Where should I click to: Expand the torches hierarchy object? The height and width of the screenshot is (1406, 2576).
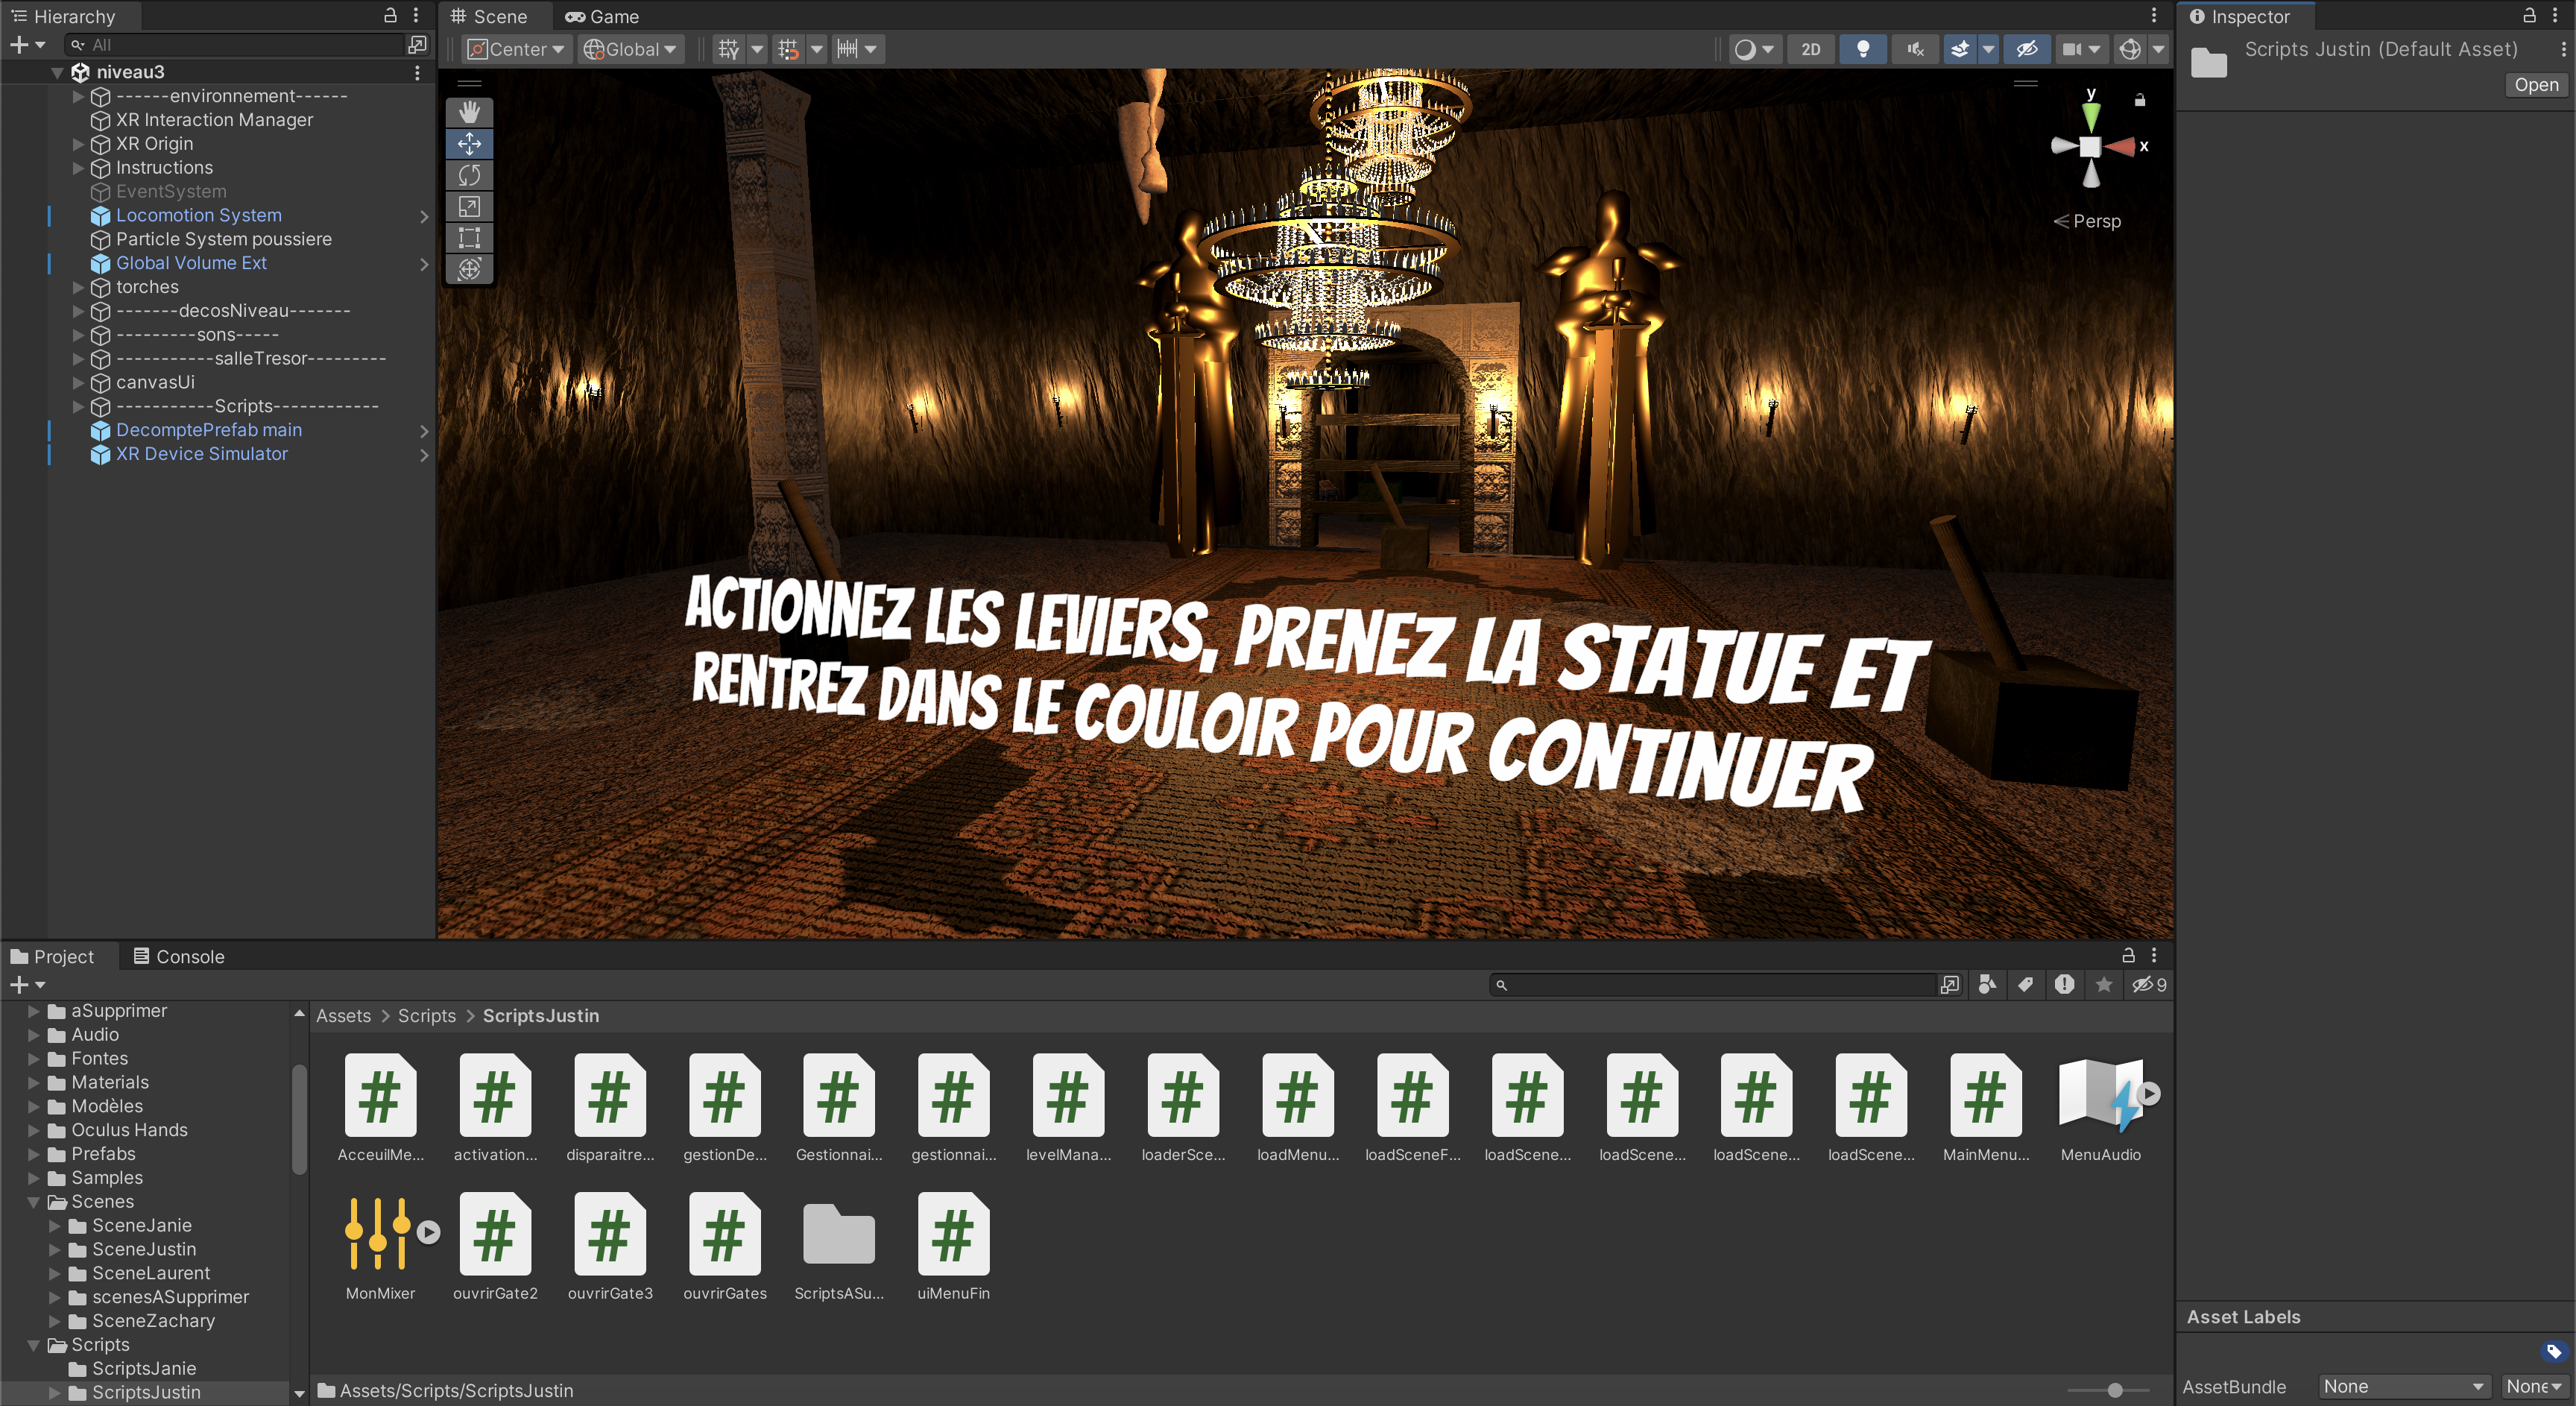click(78, 287)
